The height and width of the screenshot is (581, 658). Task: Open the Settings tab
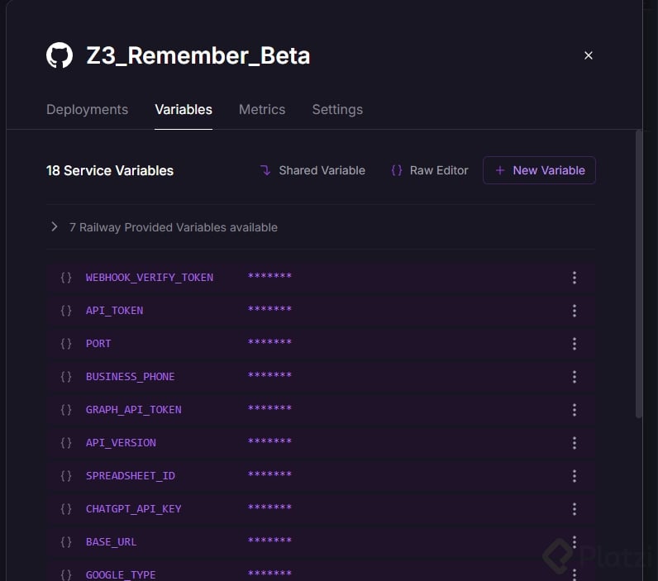(337, 109)
